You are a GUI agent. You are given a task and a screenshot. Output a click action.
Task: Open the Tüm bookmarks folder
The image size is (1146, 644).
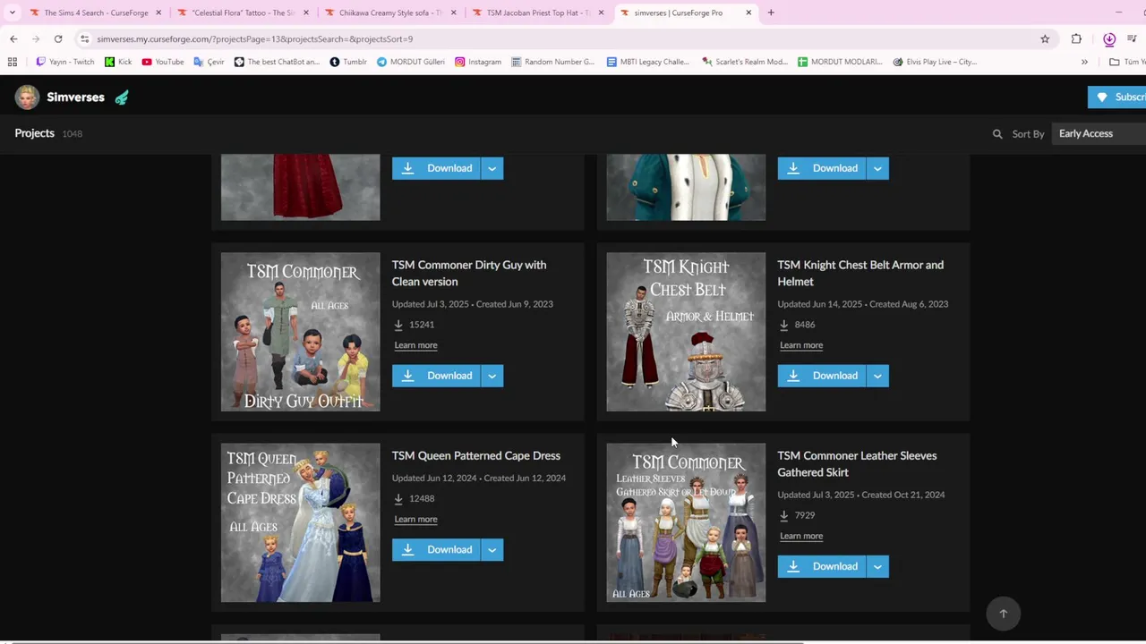pyautogui.click(x=1126, y=62)
